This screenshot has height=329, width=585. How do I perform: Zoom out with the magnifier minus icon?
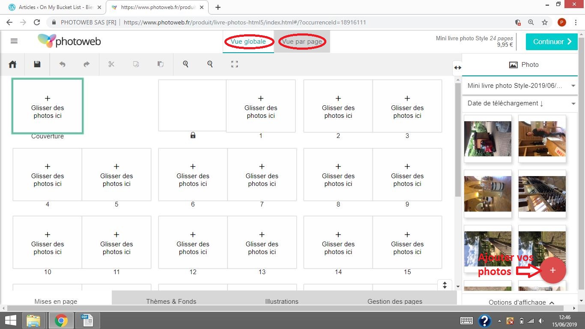(210, 64)
